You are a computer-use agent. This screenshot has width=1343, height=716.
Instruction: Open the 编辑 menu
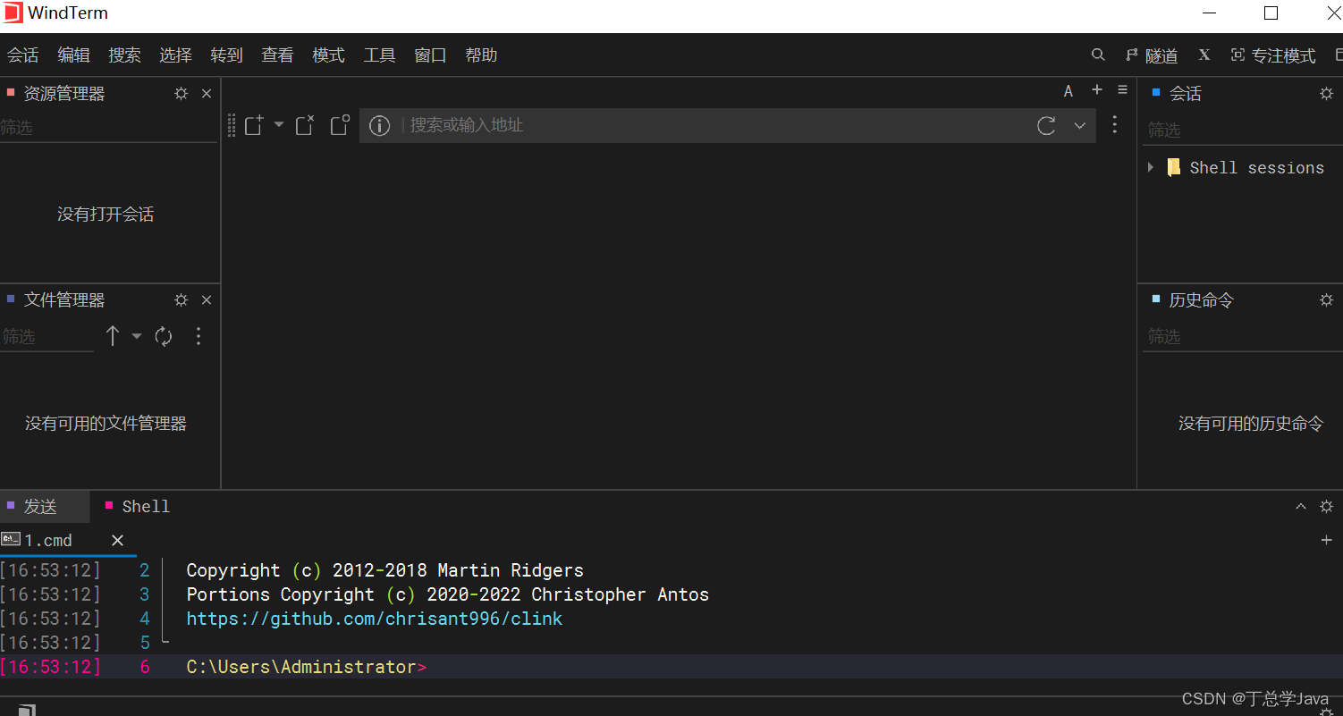[x=74, y=55]
